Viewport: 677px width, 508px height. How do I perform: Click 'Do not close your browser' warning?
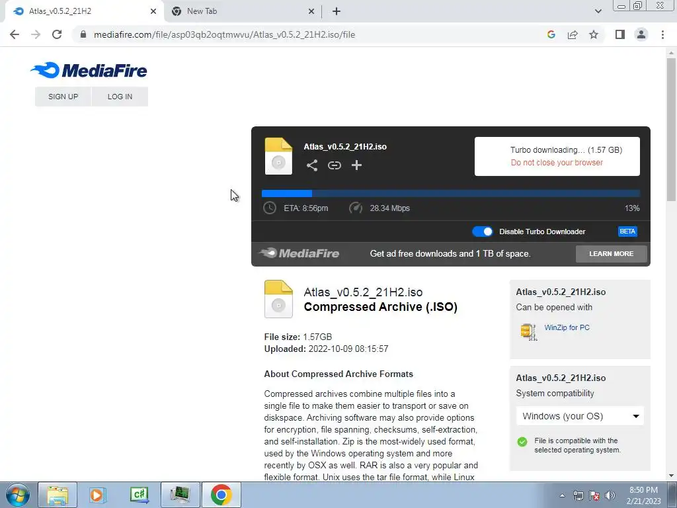[557, 163]
